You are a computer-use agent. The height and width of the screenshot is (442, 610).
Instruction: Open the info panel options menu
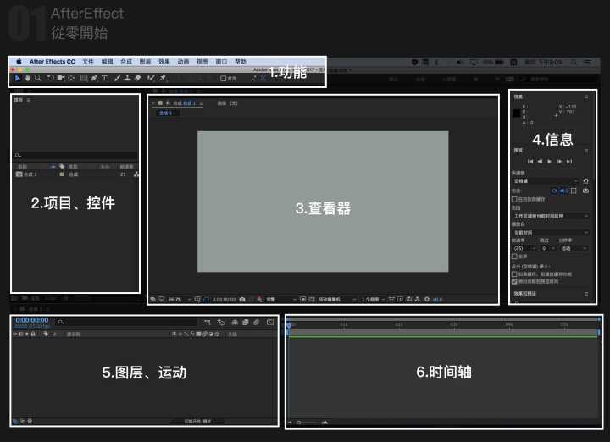(x=586, y=97)
